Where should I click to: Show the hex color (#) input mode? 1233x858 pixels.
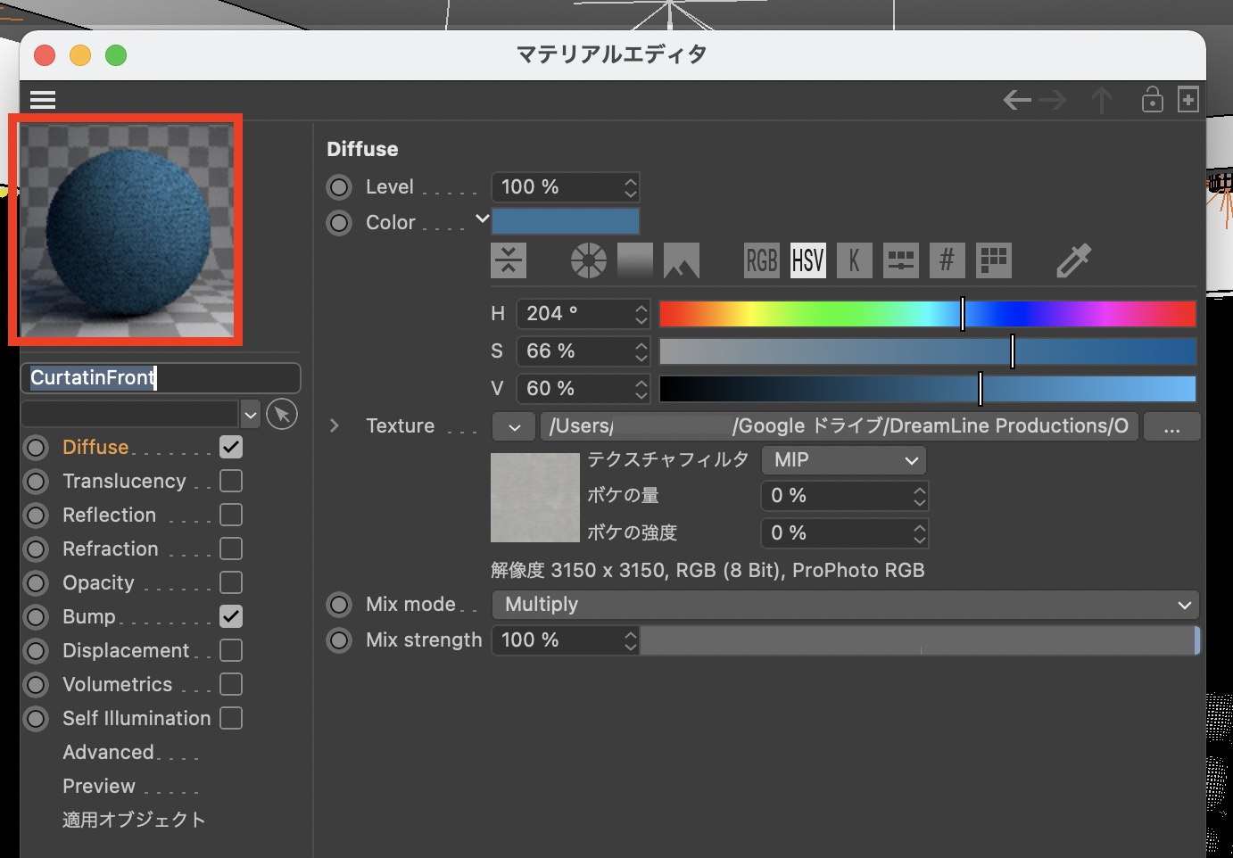(x=947, y=260)
